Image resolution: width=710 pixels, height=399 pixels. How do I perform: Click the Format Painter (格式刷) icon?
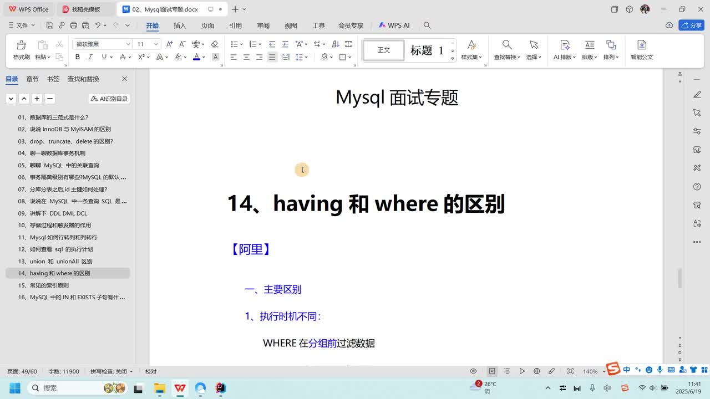tap(21, 45)
